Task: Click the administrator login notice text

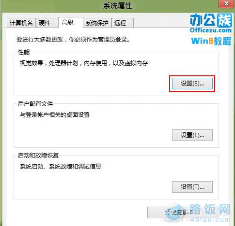Action: tap(73, 40)
